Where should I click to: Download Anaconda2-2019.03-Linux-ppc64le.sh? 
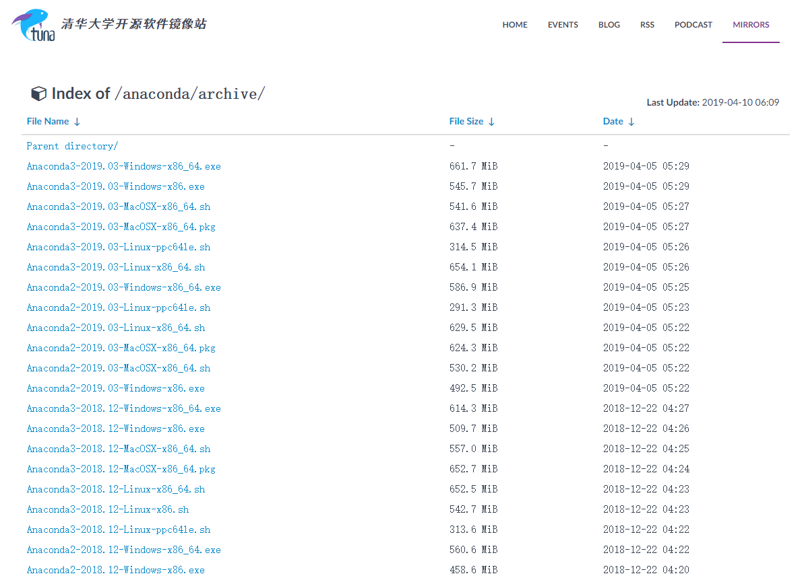point(119,307)
